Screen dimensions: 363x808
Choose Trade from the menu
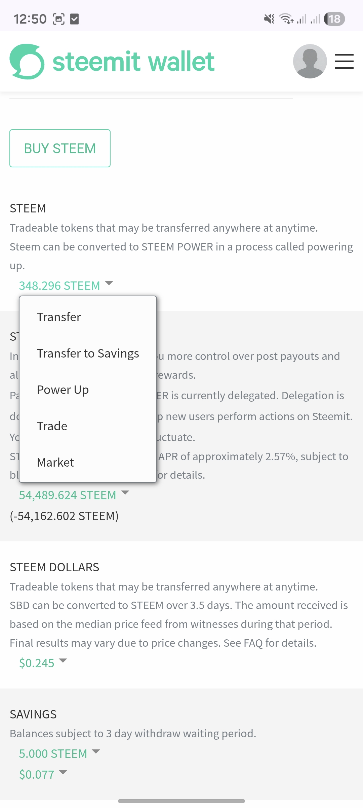point(52,426)
